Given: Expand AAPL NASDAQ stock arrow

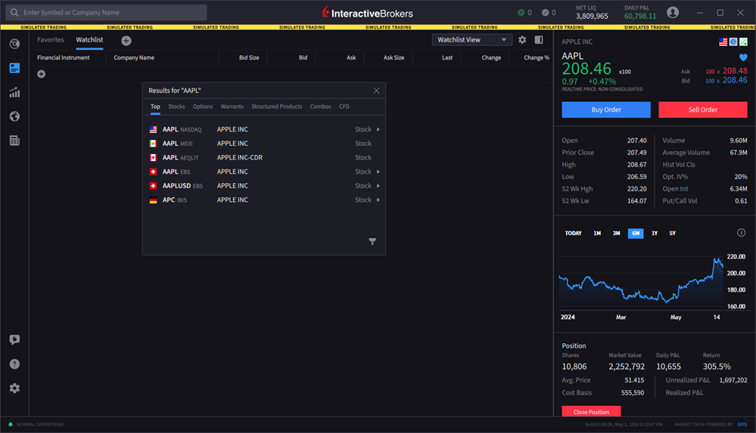Looking at the screenshot, I should [x=378, y=129].
